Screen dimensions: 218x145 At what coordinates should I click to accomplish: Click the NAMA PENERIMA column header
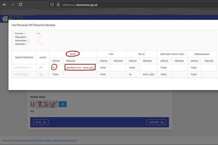click(24, 57)
